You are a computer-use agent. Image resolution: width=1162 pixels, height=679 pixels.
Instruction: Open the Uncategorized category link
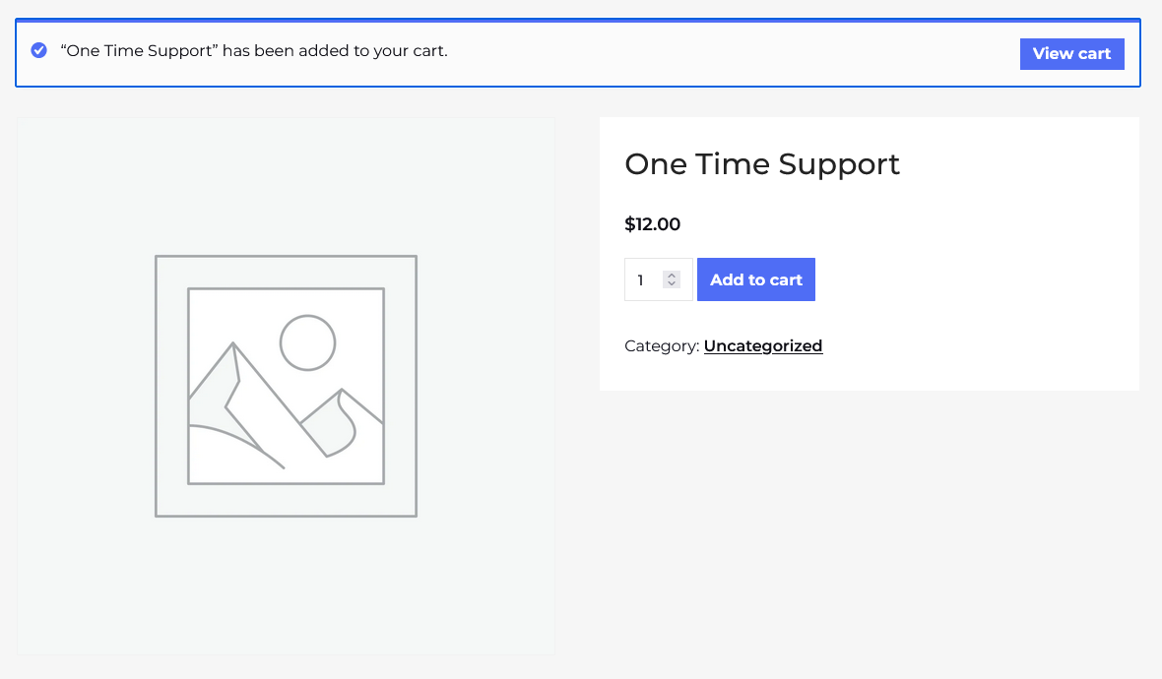coord(762,345)
